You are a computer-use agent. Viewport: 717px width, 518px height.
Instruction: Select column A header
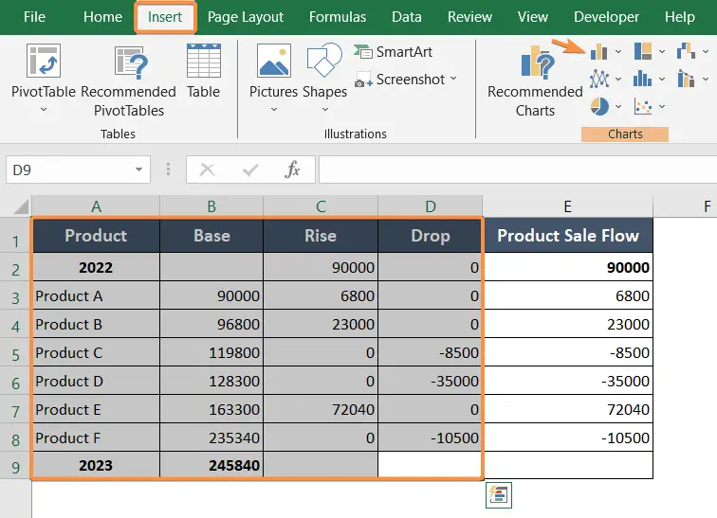pyautogui.click(x=96, y=206)
